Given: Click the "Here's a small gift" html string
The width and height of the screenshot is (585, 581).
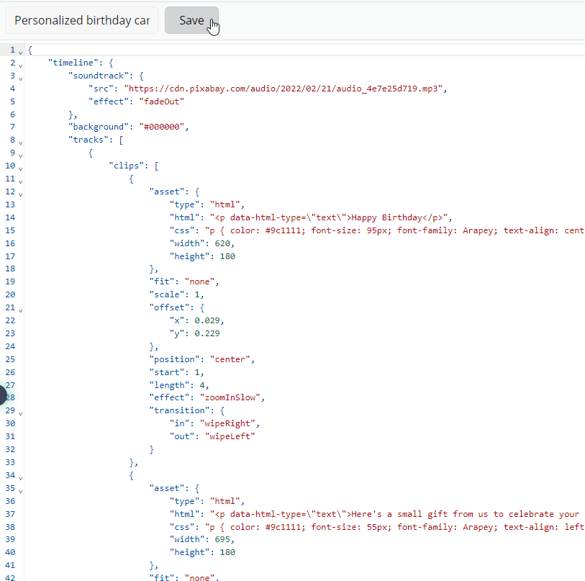Looking at the screenshot, I should coord(397,514).
